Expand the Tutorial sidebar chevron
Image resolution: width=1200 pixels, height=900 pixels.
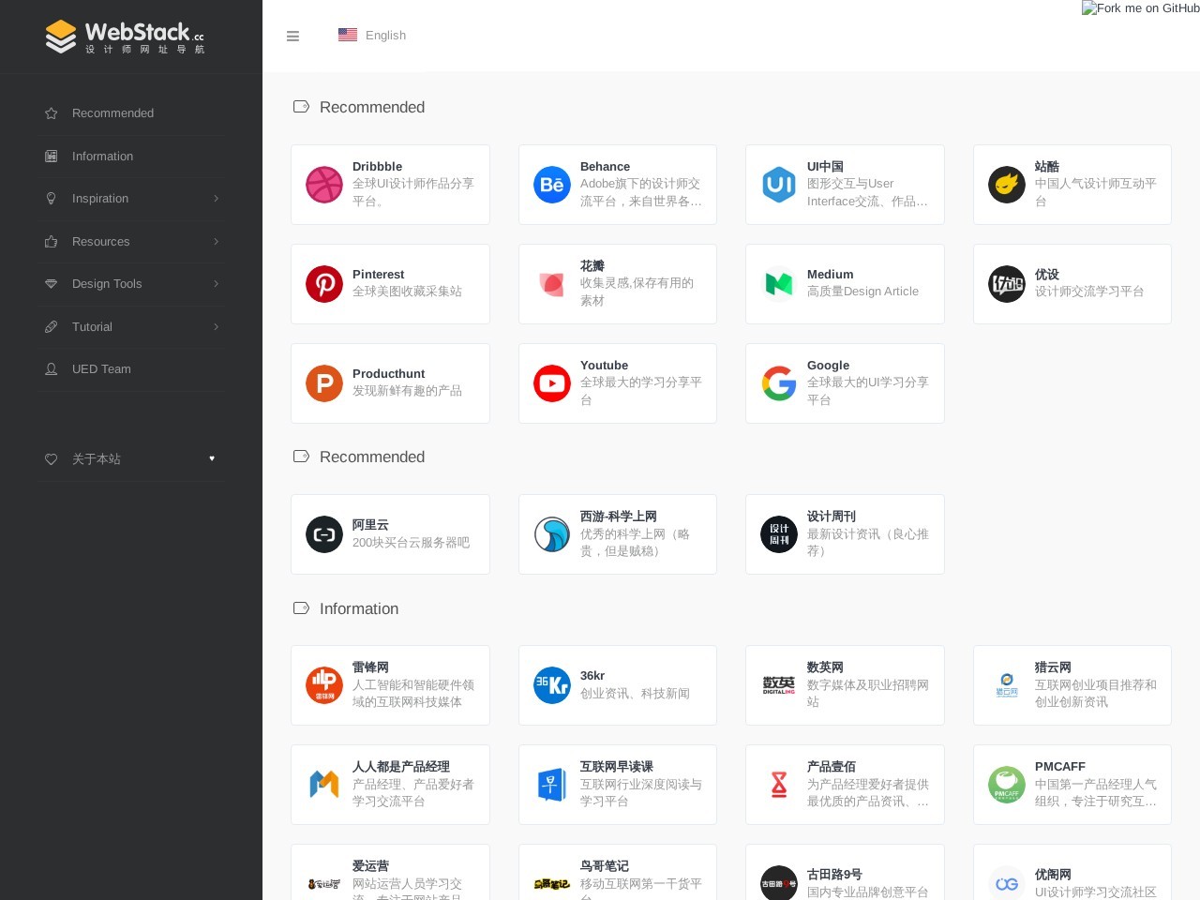pos(216,327)
